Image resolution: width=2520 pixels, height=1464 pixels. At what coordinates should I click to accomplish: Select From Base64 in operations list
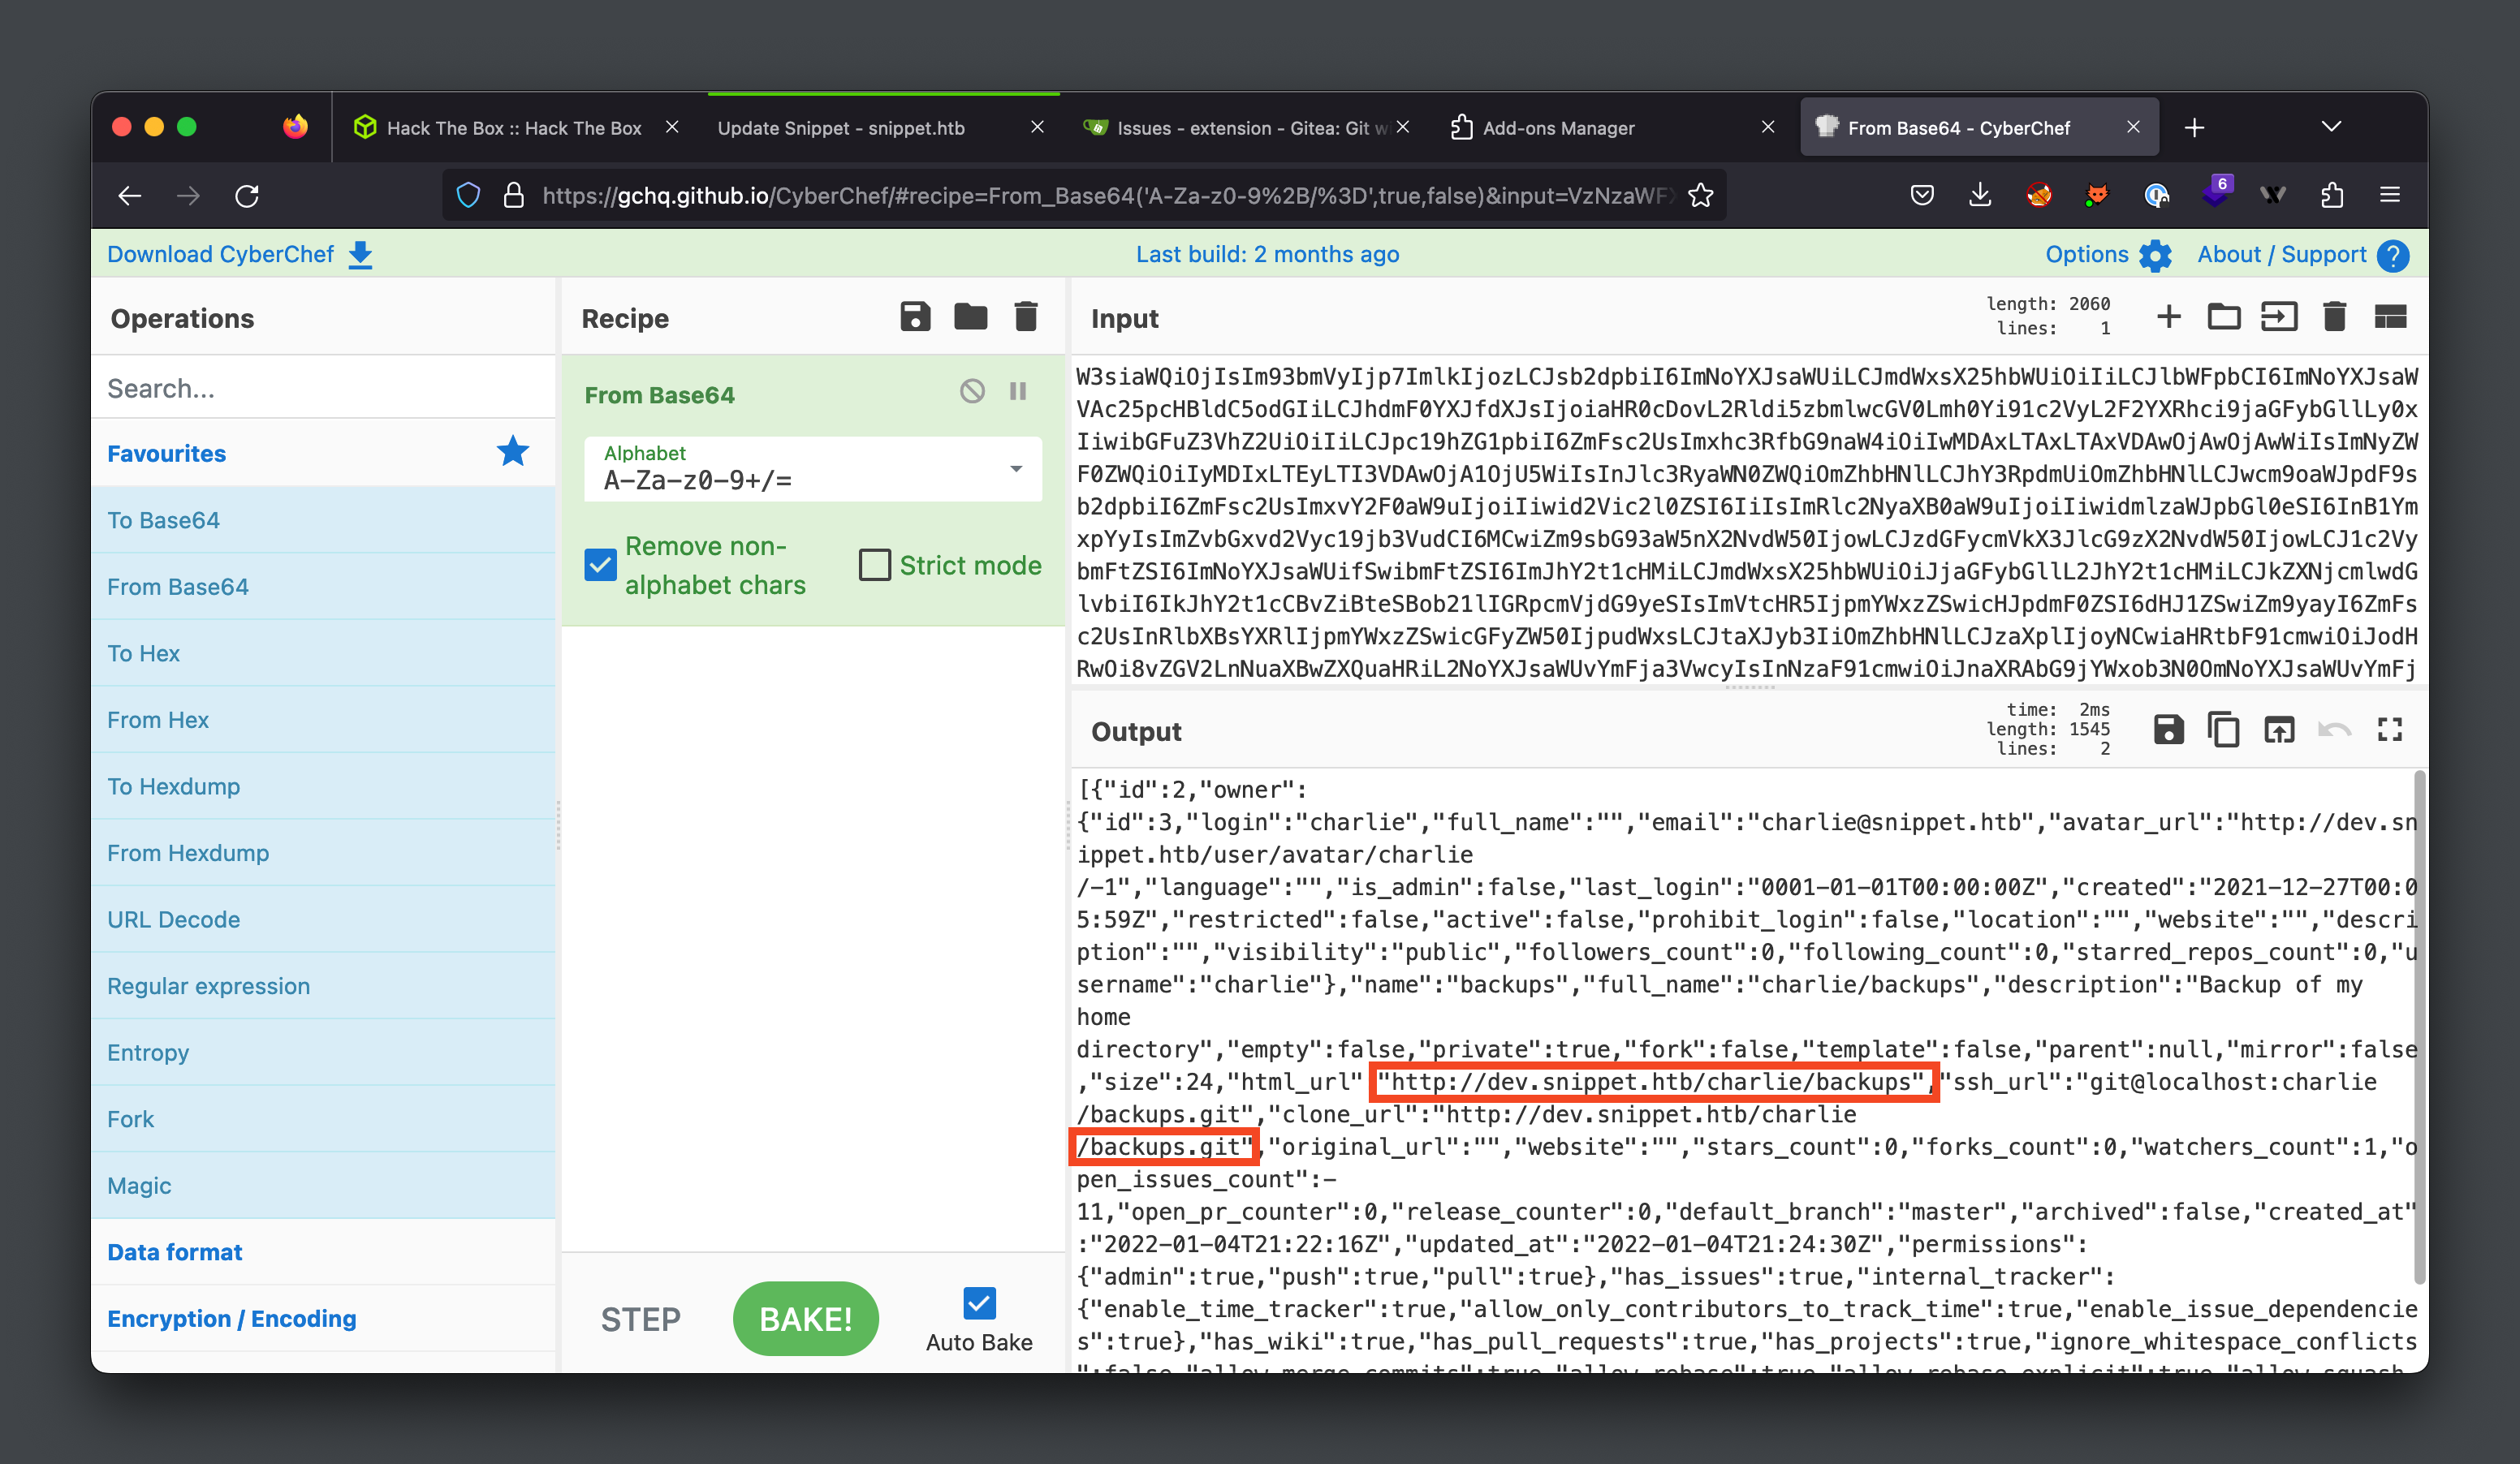(x=323, y=587)
